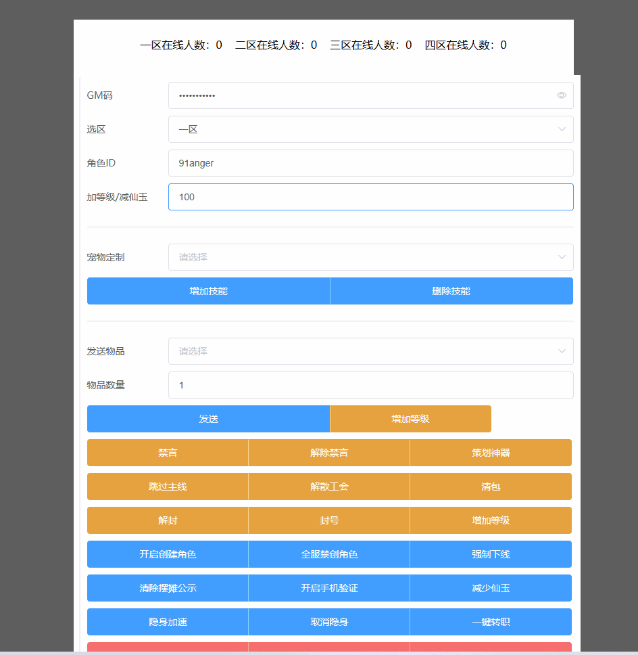Open the 发送物品 select dropdown
This screenshot has height=655, width=638.
pyautogui.click(x=370, y=351)
